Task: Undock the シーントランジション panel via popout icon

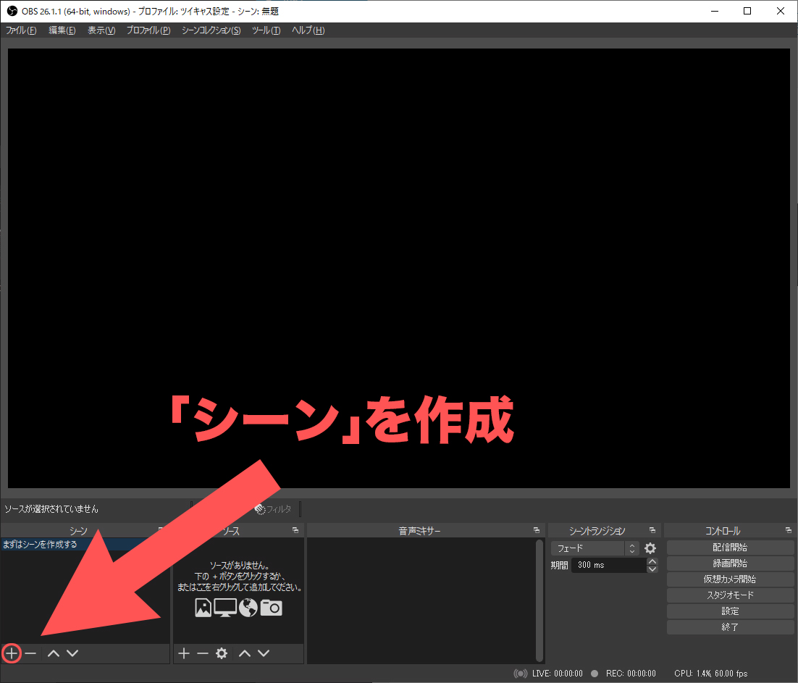Action: point(652,530)
